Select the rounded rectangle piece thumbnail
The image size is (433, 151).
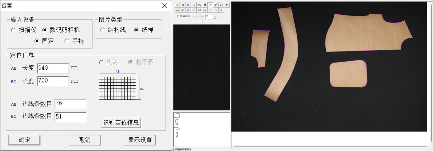(177, 116)
